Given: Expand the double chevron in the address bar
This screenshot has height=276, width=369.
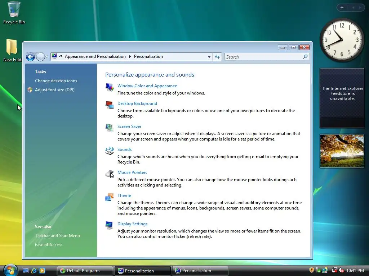Looking at the screenshot, I should 61,56.
